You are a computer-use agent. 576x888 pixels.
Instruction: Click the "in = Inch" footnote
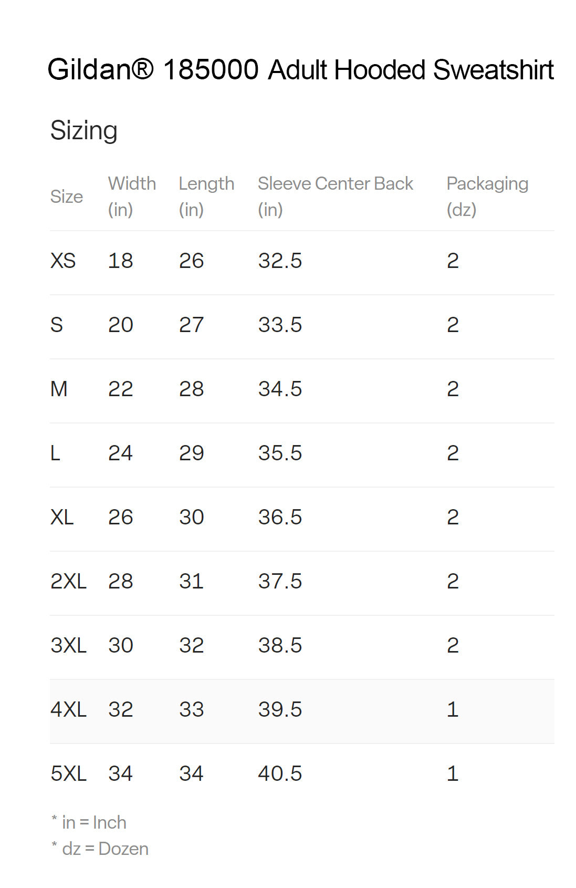pos(94,822)
